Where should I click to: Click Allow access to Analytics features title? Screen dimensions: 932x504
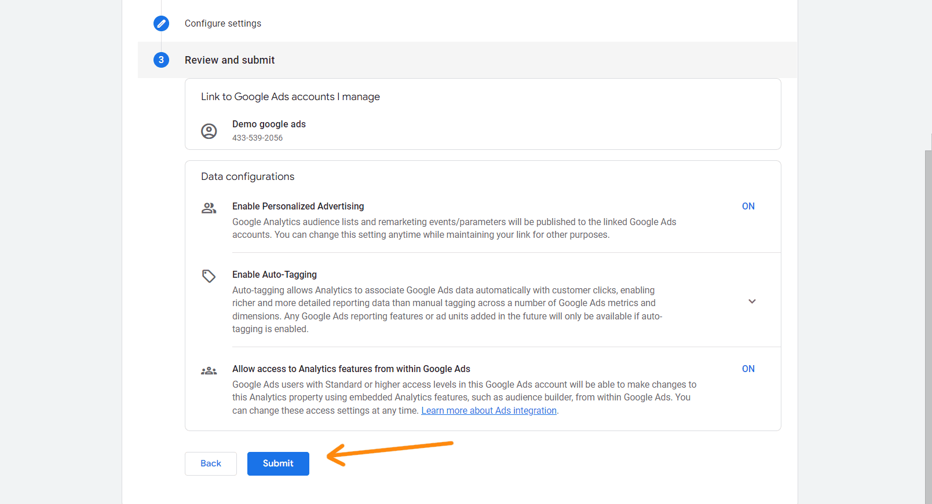[x=351, y=369]
